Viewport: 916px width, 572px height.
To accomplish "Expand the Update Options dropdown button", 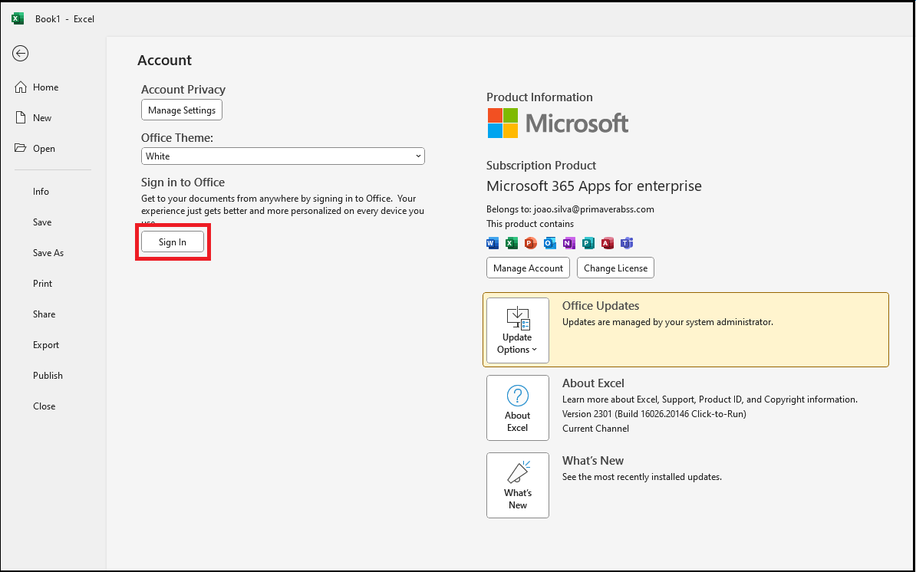I will (x=518, y=330).
